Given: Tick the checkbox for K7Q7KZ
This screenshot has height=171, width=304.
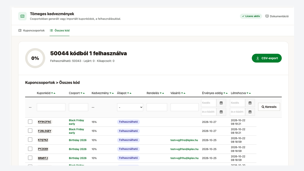Looking at the screenshot, I should pyautogui.click(x=30, y=140).
